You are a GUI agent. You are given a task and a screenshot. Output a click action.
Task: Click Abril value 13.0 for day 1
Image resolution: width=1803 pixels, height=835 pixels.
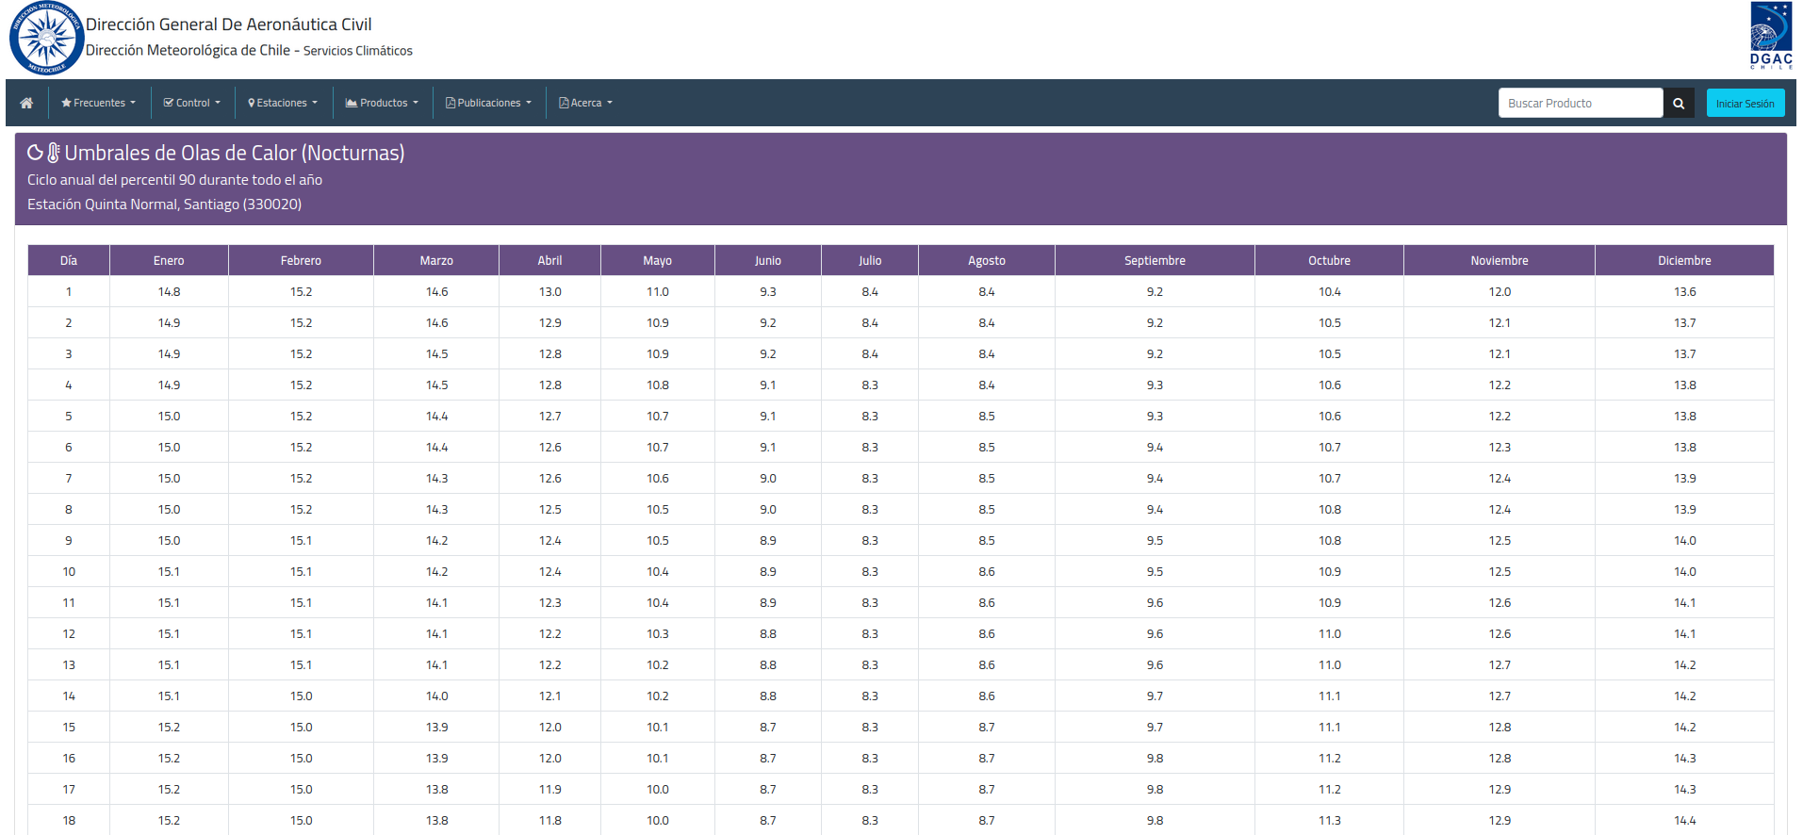pyautogui.click(x=550, y=292)
